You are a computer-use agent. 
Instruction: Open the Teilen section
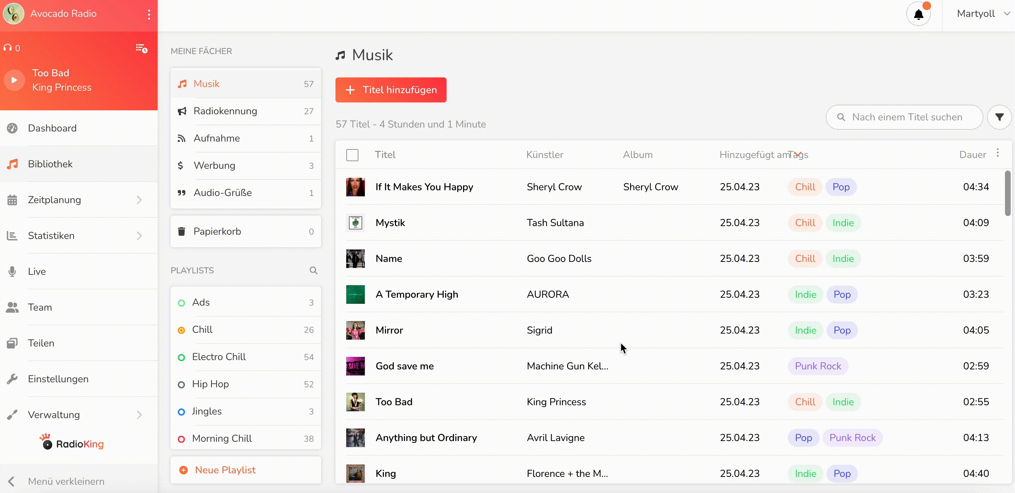point(79,343)
